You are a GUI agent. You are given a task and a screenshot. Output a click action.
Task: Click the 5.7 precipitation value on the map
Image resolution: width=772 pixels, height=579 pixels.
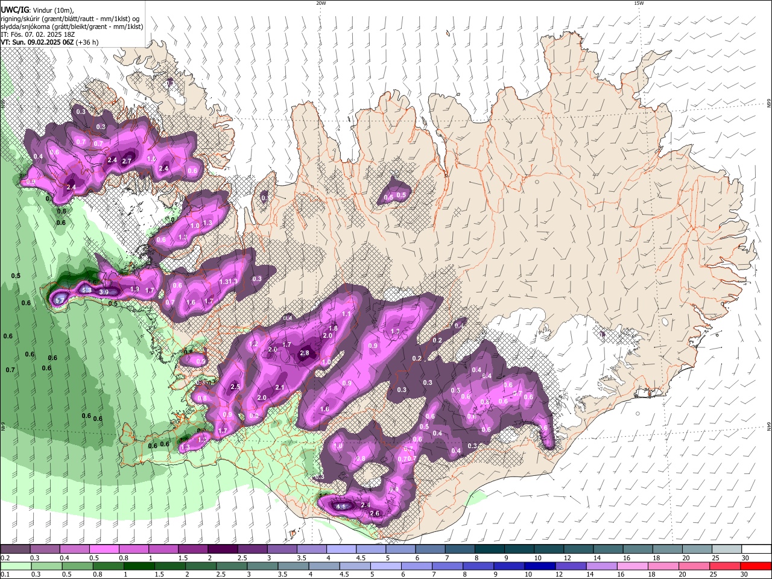click(x=60, y=300)
